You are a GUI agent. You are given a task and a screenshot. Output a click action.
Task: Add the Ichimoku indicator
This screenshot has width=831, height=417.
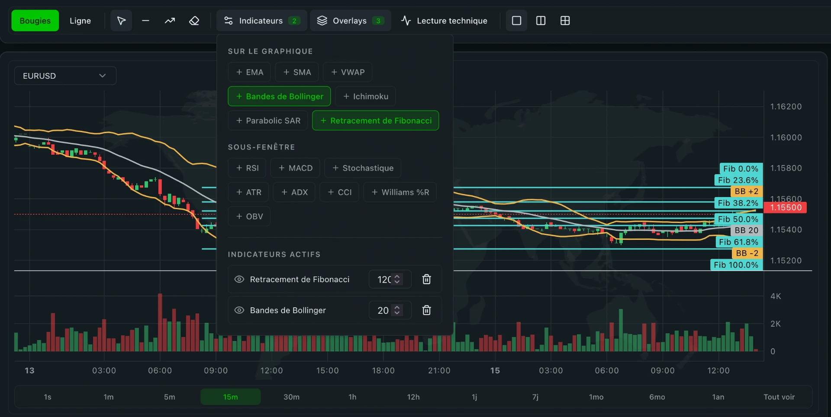coord(365,96)
